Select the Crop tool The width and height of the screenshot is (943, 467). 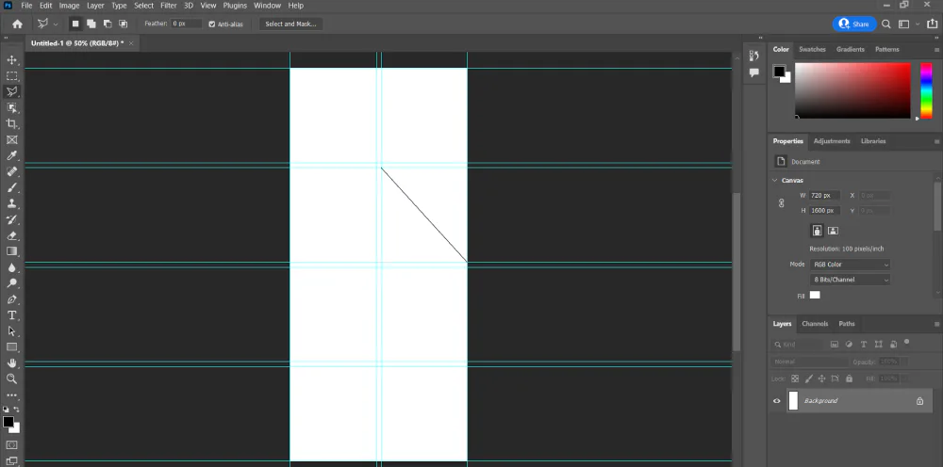[12, 124]
